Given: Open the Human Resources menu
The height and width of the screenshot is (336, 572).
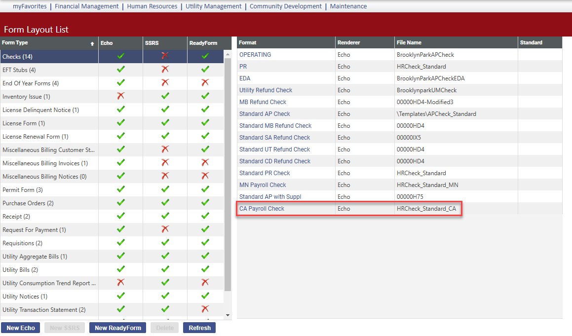Looking at the screenshot, I should (x=152, y=6).
